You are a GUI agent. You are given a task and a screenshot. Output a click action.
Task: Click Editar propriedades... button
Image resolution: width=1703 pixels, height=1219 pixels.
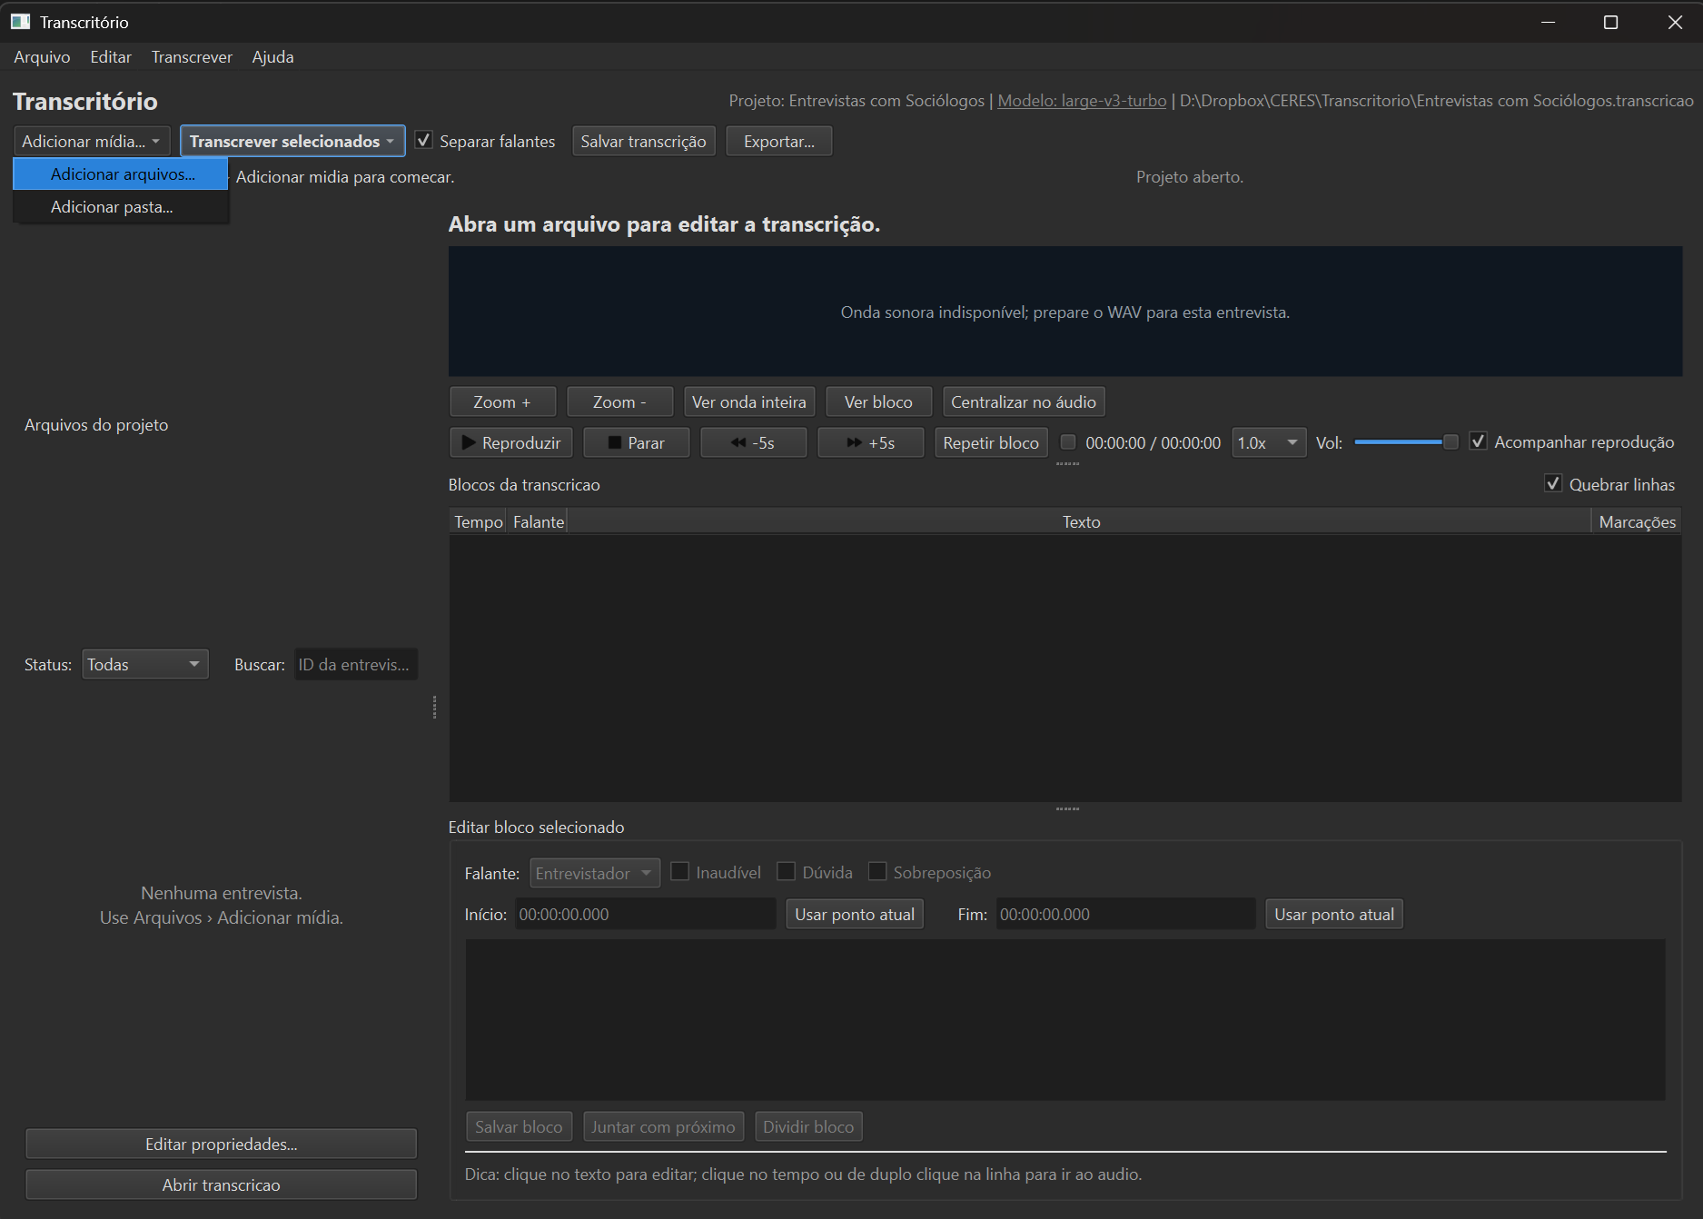click(222, 1144)
